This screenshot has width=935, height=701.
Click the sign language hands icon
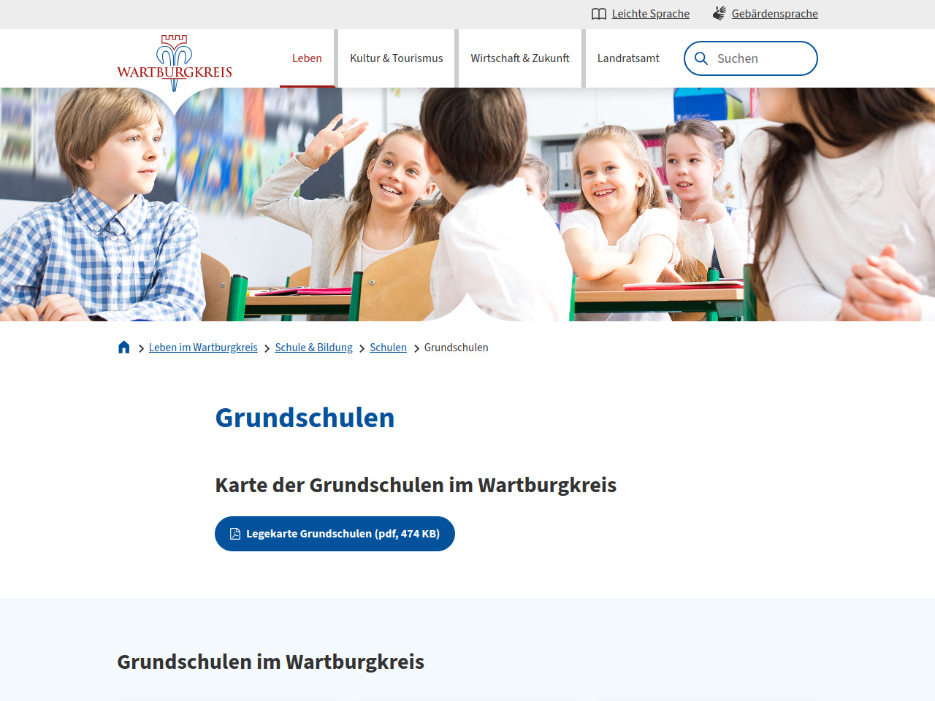click(720, 14)
